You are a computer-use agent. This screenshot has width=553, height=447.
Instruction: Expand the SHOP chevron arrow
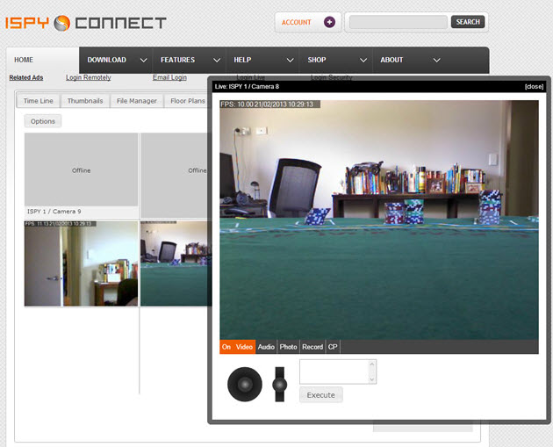pos(363,60)
